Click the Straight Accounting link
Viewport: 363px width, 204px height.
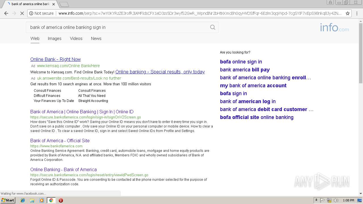(93, 101)
